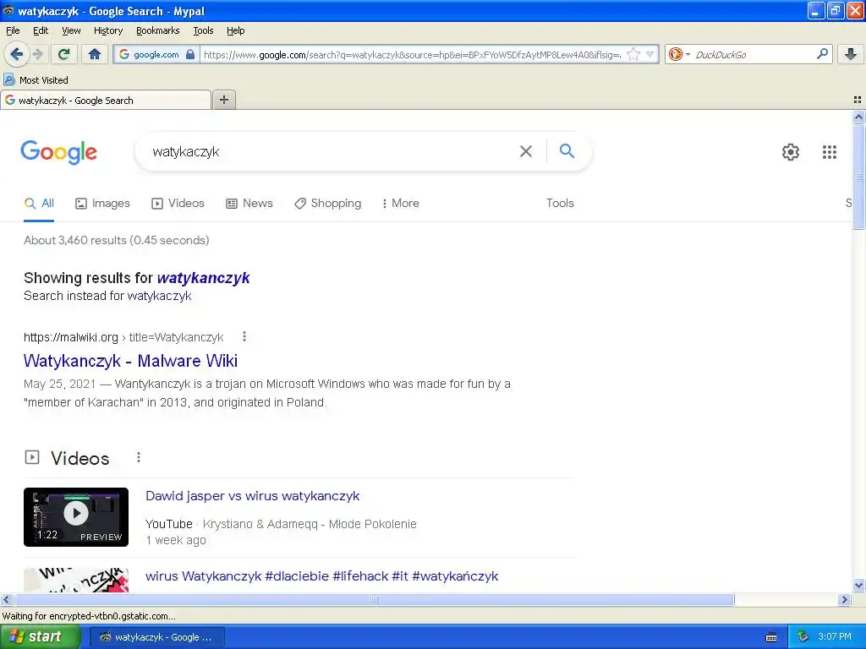
Task: Open the Videos section options menu
Action: pyautogui.click(x=139, y=457)
